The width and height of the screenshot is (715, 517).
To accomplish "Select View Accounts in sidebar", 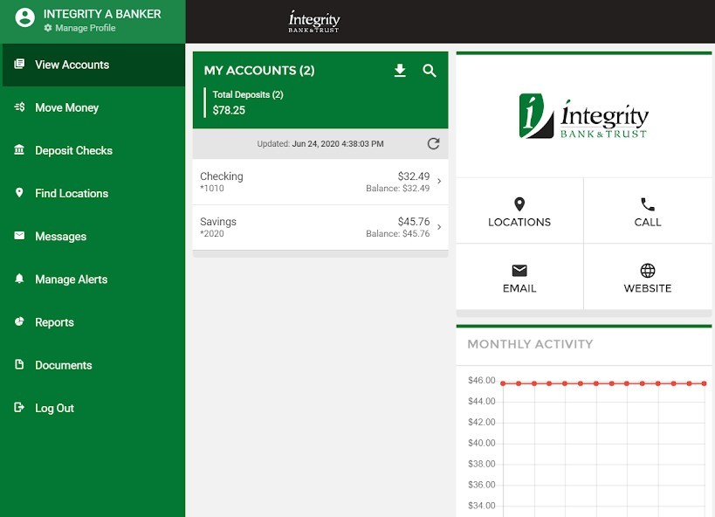I will click(x=93, y=65).
